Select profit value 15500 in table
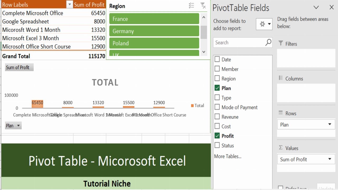338x190 pixels. (x=98, y=38)
